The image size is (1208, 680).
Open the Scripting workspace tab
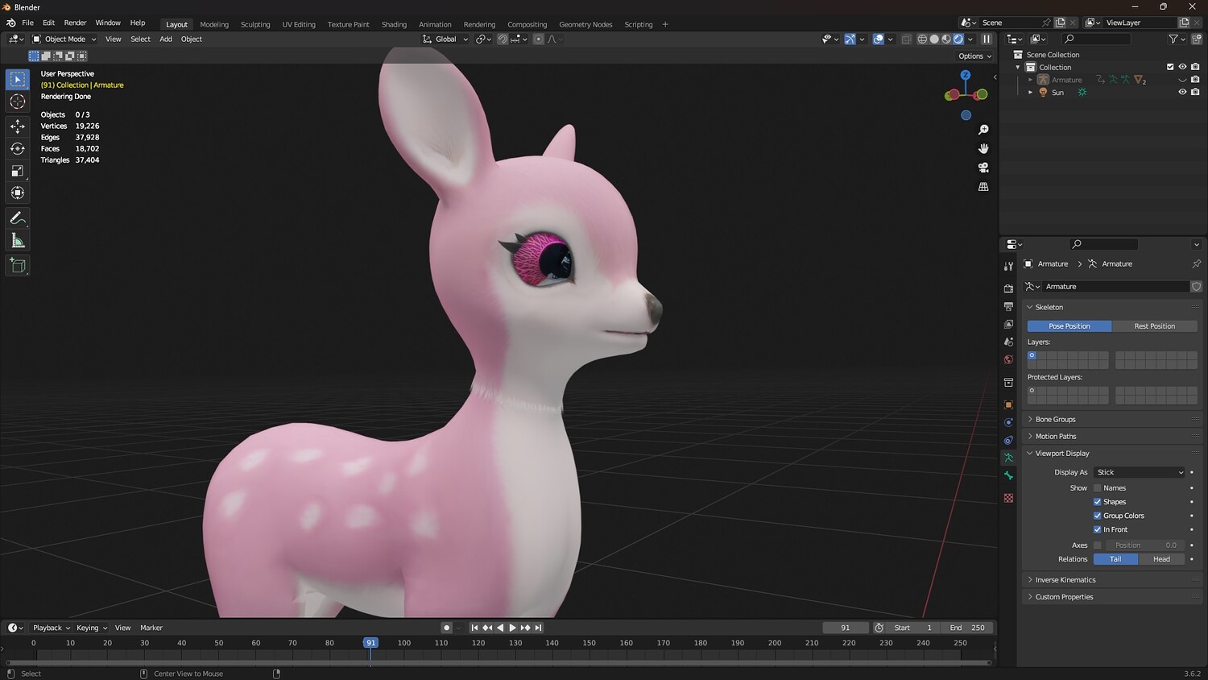tap(639, 24)
